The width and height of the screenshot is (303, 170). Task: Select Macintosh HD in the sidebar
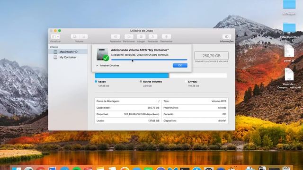click(68, 51)
